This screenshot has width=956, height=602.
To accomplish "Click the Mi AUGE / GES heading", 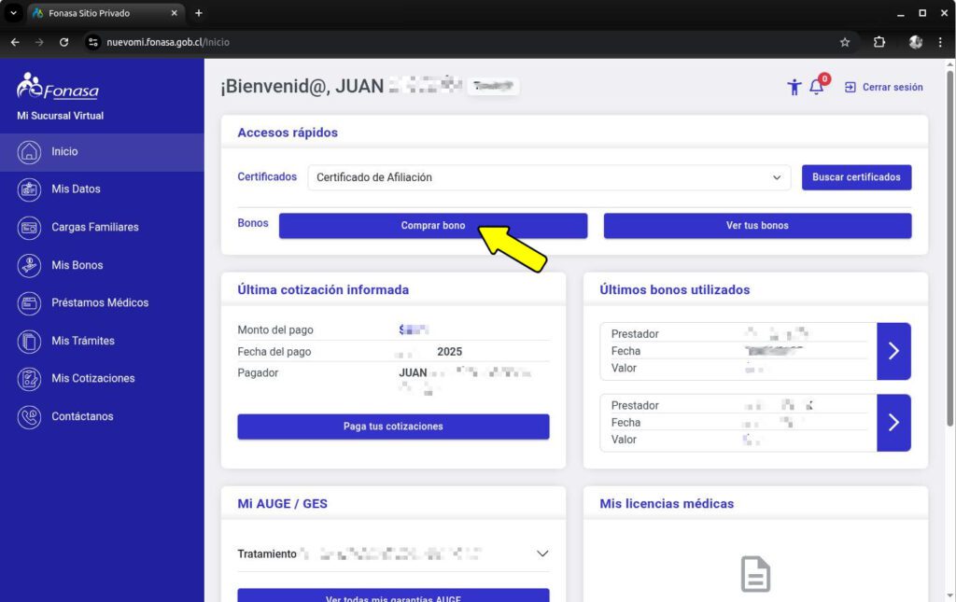I will click(x=282, y=504).
